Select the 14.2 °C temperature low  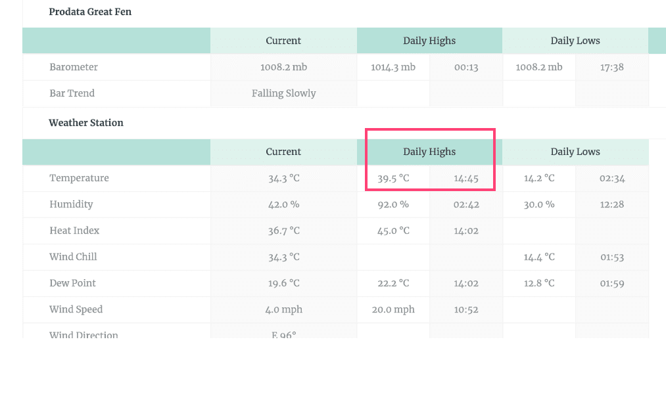539,178
